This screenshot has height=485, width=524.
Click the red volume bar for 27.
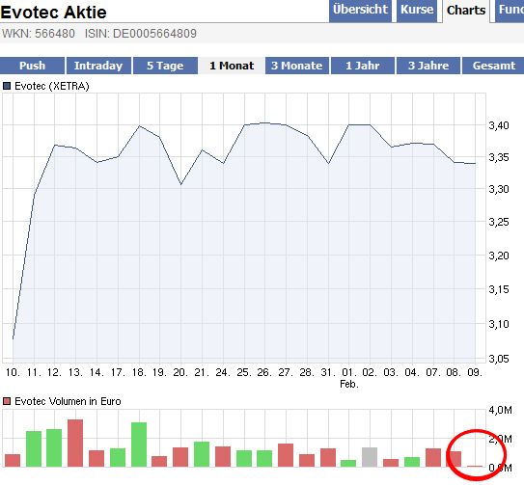(286, 455)
